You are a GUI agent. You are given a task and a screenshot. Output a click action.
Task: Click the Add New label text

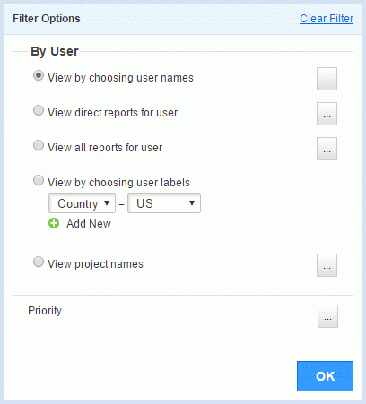(x=89, y=224)
